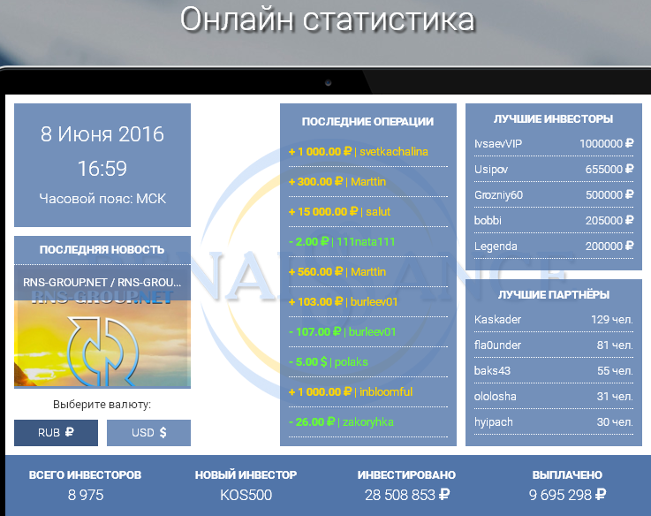Click the amount 205000 ₽
This screenshot has height=516, width=651.
[609, 221]
